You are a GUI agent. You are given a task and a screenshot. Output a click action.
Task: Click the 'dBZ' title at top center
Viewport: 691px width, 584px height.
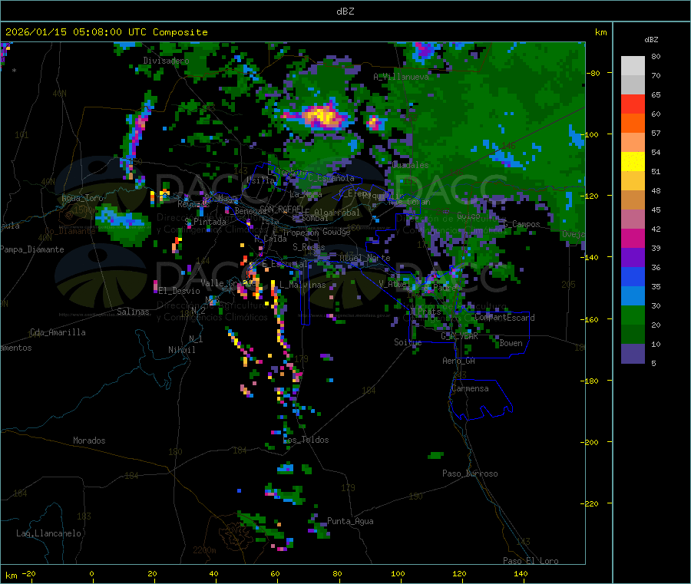[x=345, y=12]
